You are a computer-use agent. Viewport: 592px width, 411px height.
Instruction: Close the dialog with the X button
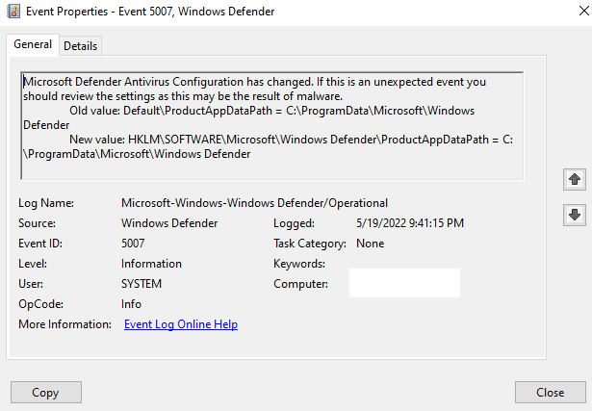coord(583,12)
